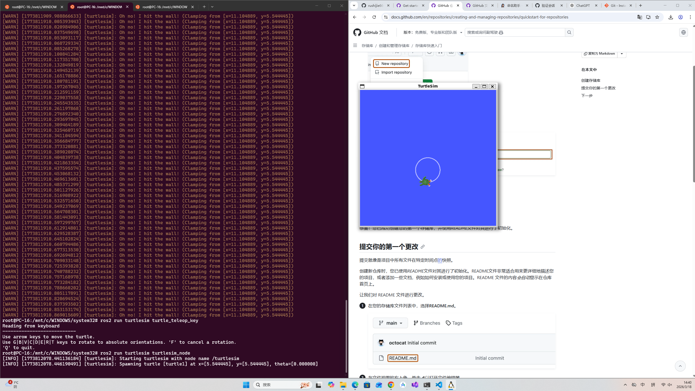Click the TurtleSim window system menu icon
The width and height of the screenshot is (695, 391).
[x=362, y=86]
